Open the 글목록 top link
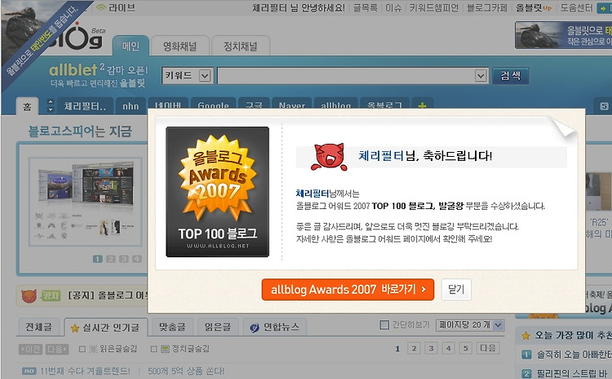The image size is (612, 379). tap(366, 8)
